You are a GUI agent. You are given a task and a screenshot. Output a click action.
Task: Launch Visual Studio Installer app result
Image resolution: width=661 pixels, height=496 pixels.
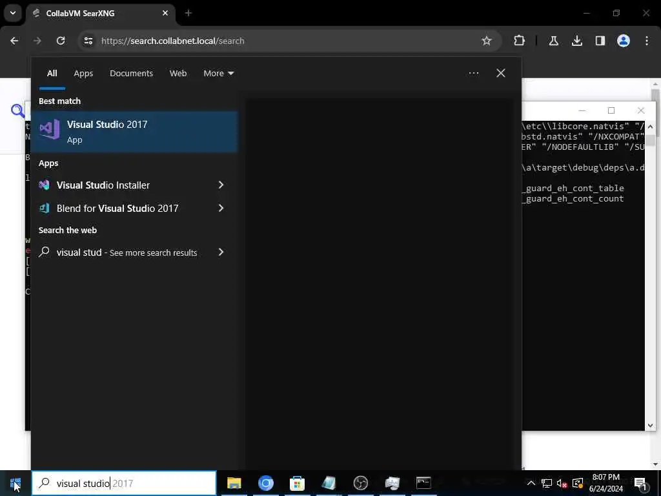pos(103,185)
